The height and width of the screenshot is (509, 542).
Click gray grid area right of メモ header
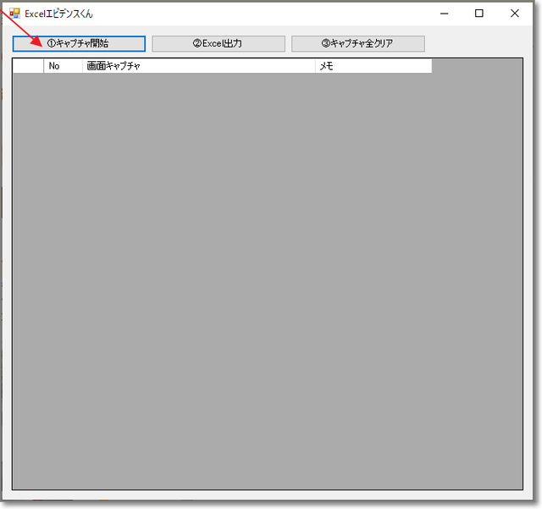pos(477,66)
